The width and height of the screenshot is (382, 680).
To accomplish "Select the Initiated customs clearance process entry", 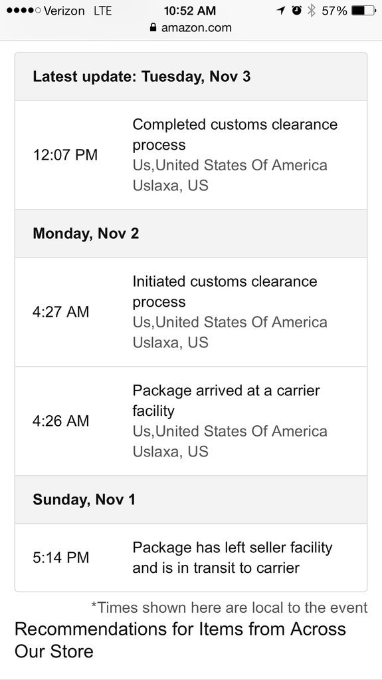I will [191, 312].
